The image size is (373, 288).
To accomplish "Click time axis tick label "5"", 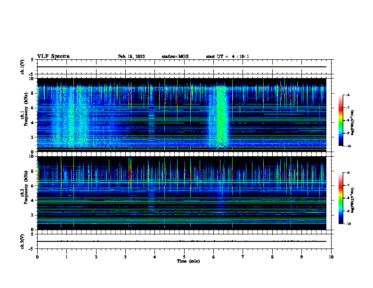I will [184, 257].
